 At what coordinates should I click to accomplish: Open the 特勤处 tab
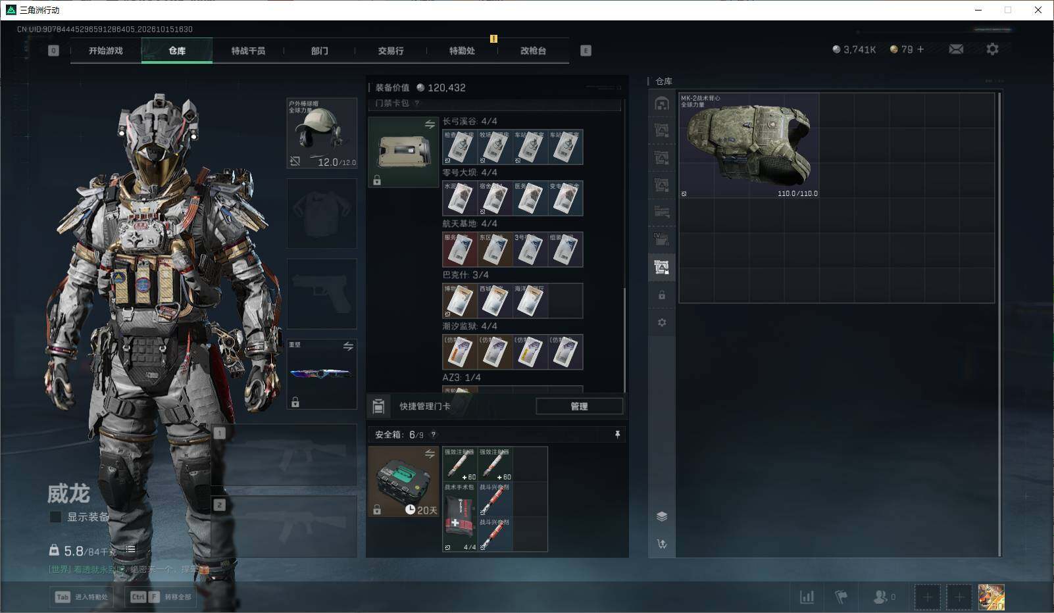(462, 51)
